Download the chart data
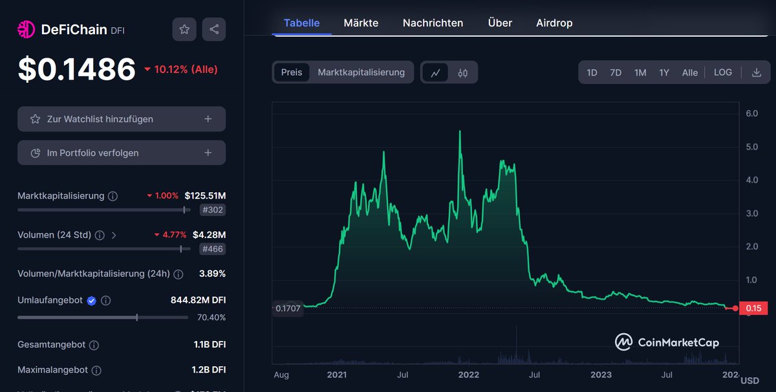The image size is (776, 392). point(757,72)
